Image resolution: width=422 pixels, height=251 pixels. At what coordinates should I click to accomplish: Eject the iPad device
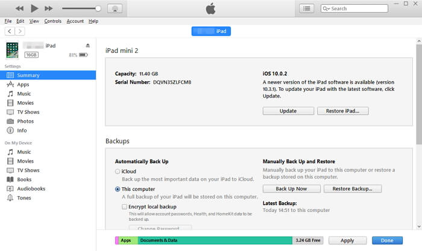[x=88, y=46]
